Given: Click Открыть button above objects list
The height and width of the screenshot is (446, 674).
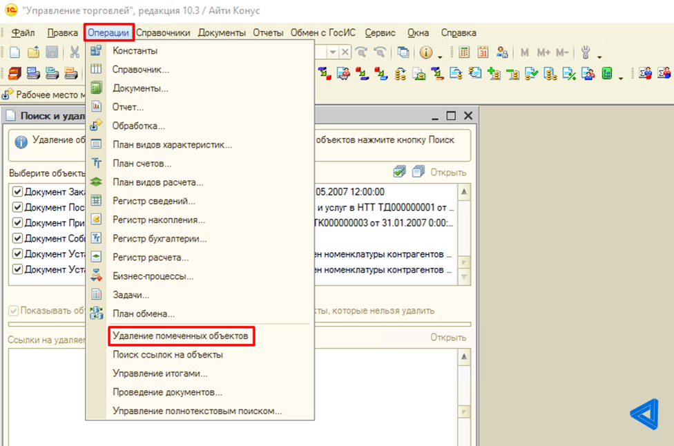Looking at the screenshot, I should [x=448, y=173].
